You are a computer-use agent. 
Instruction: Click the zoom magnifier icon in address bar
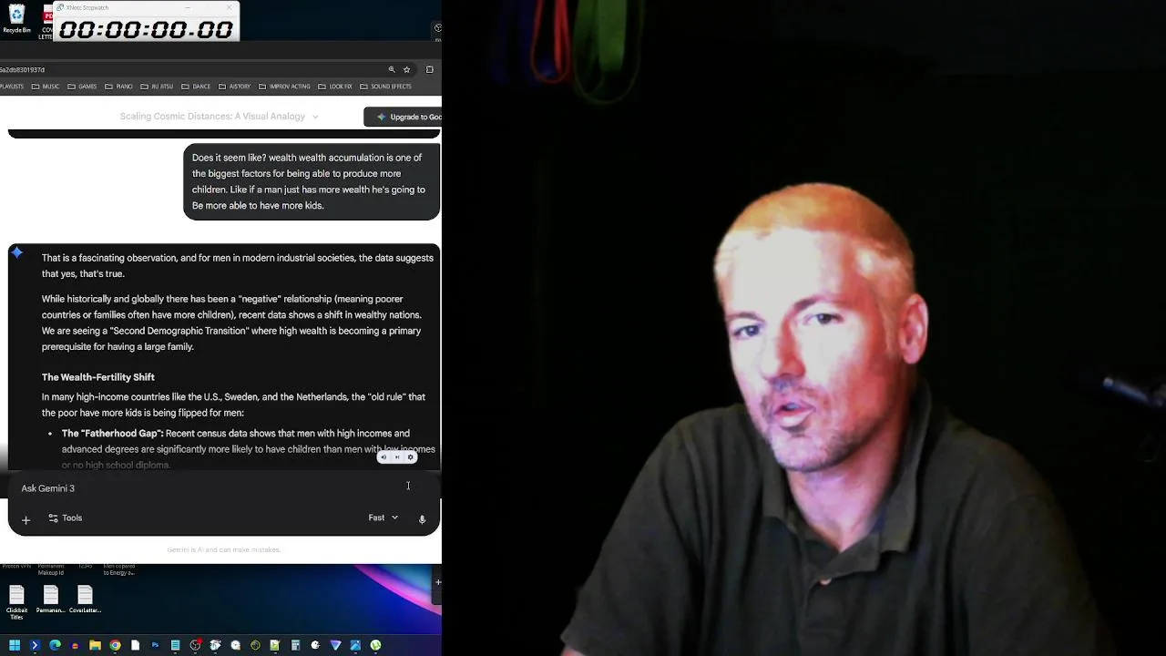[x=392, y=69]
